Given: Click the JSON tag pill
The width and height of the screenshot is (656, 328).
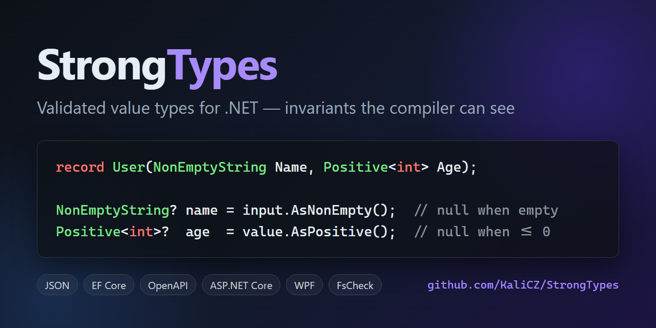Looking at the screenshot, I should point(57,285).
